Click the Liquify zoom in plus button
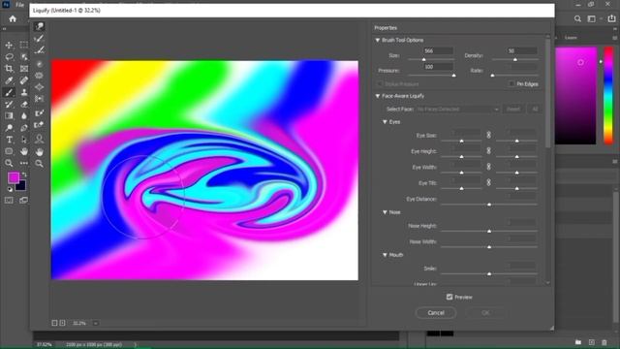The width and height of the screenshot is (620, 349). [x=62, y=323]
